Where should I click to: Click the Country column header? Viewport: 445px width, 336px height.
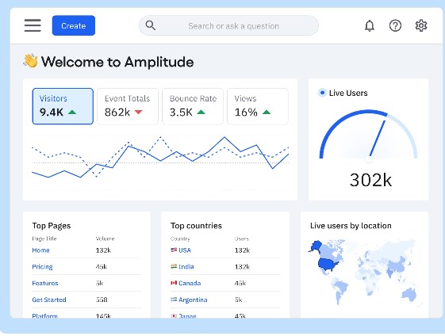[x=180, y=239]
